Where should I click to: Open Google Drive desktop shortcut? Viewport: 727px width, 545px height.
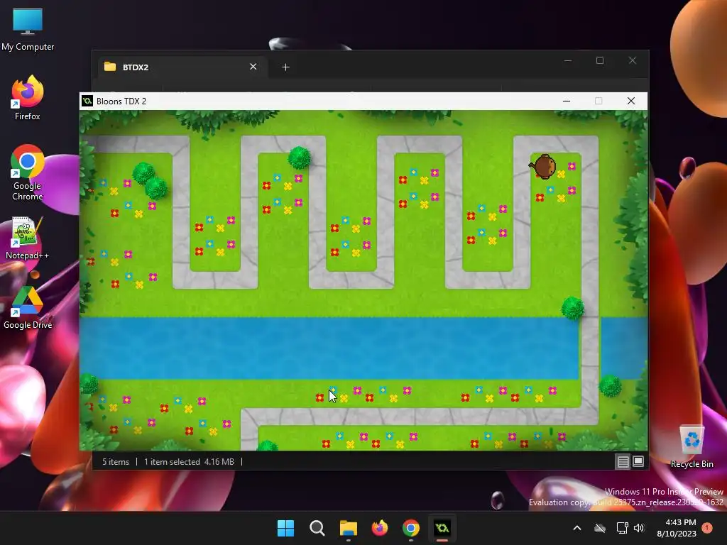[x=28, y=308]
